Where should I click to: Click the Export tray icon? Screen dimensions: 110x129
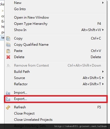pyautogui.click(x=8, y=99)
